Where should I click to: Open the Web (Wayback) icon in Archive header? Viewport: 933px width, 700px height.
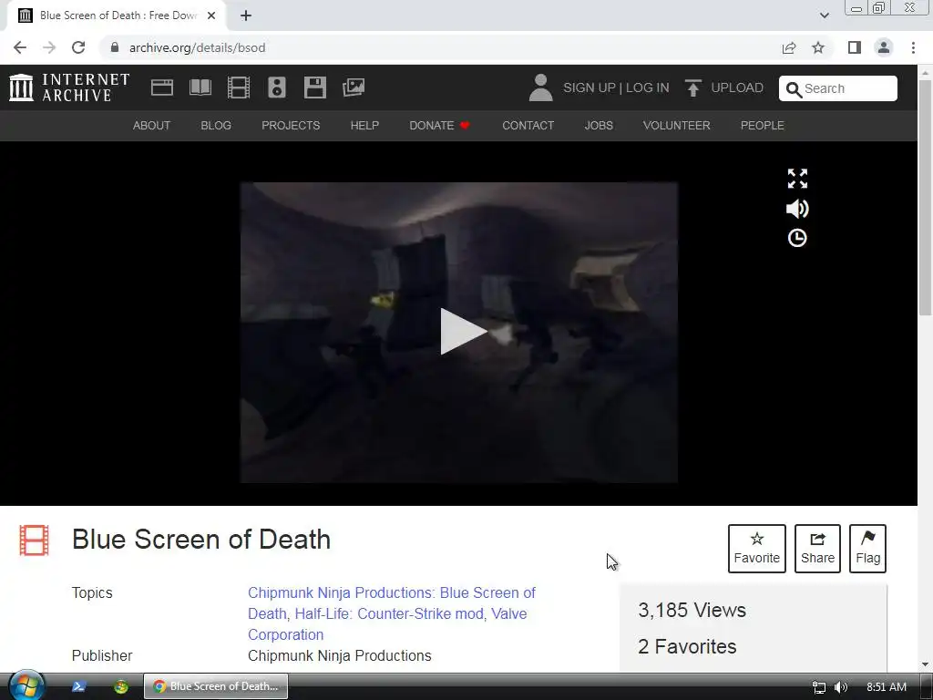pyautogui.click(x=162, y=87)
